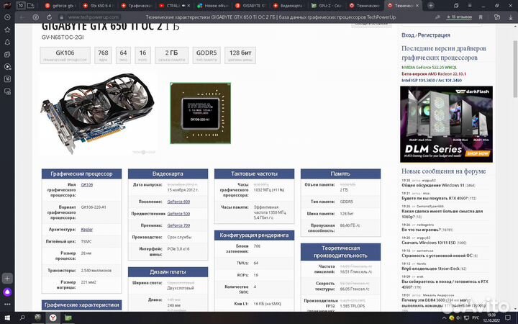Open NVIDIA GeForce 522.25 WHQL driver link
The image size is (518, 324).
click(429, 68)
